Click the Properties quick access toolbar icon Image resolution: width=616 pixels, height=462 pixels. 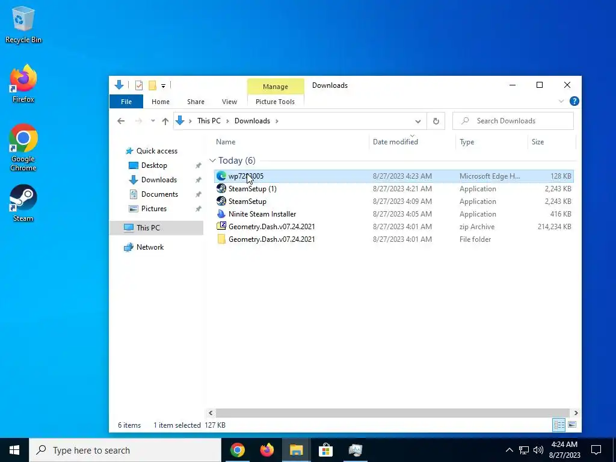139,85
